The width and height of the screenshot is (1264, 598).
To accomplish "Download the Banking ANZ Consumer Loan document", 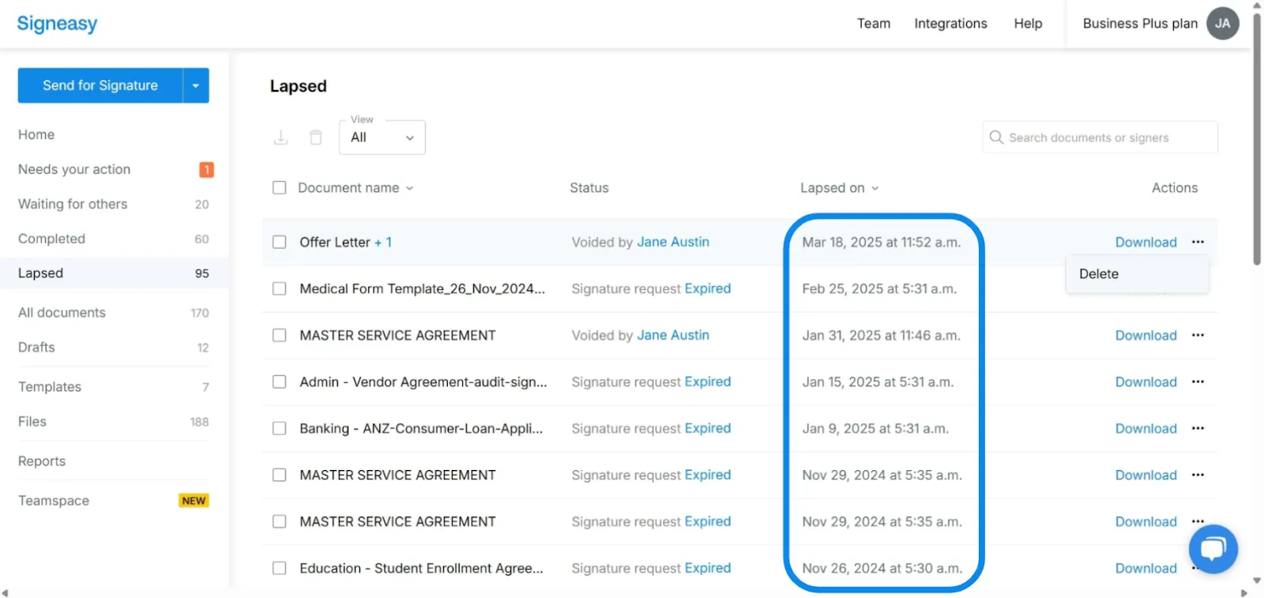I will tap(1145, 429).
